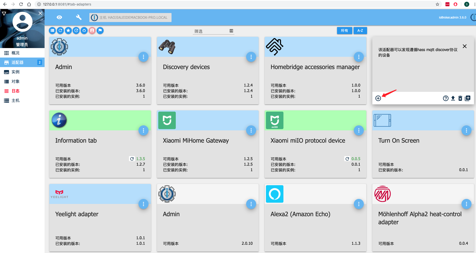The height and width of the screenshot is (253, 476).
Task: Open the host selector HAOJIALEIDEMACBOOK-PRO.LOCAL
Action: [130, 18]
